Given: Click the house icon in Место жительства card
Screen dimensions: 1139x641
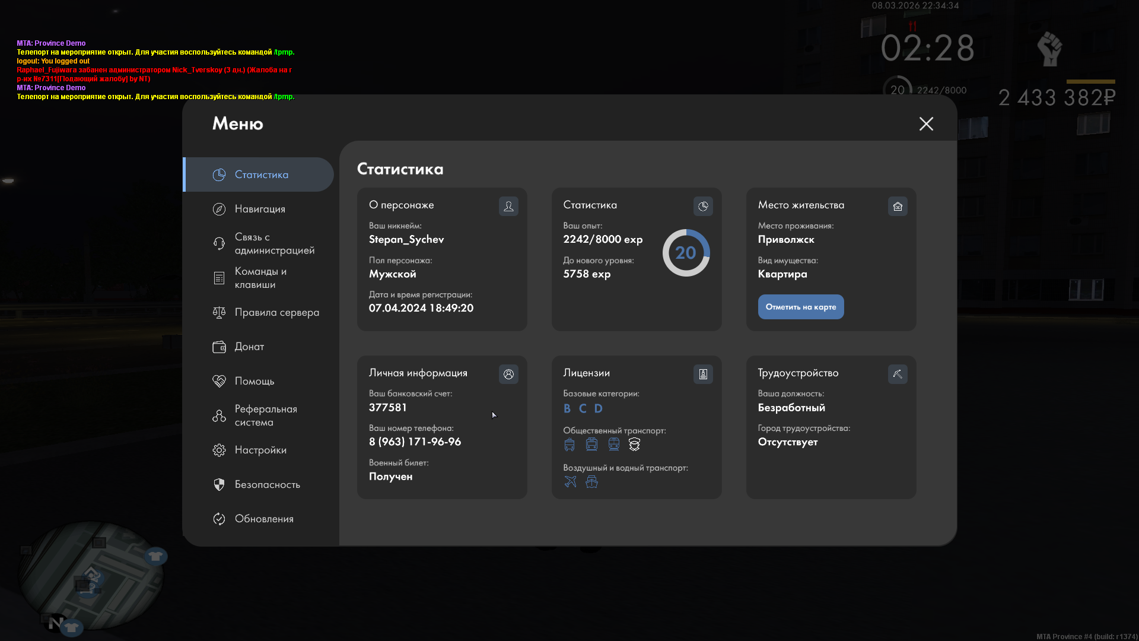Looking at the screenshot, I should pyautogui.click(x=898, y=206).
